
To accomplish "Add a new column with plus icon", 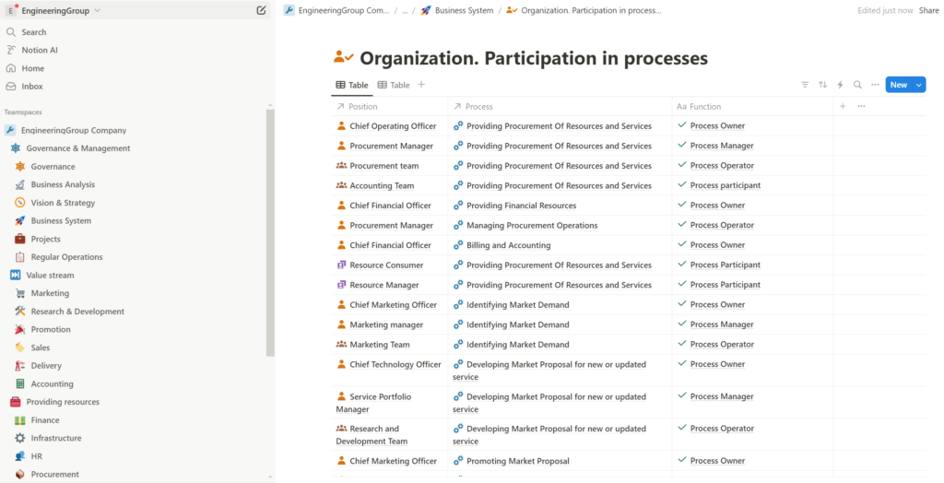I will coord(843,106).
